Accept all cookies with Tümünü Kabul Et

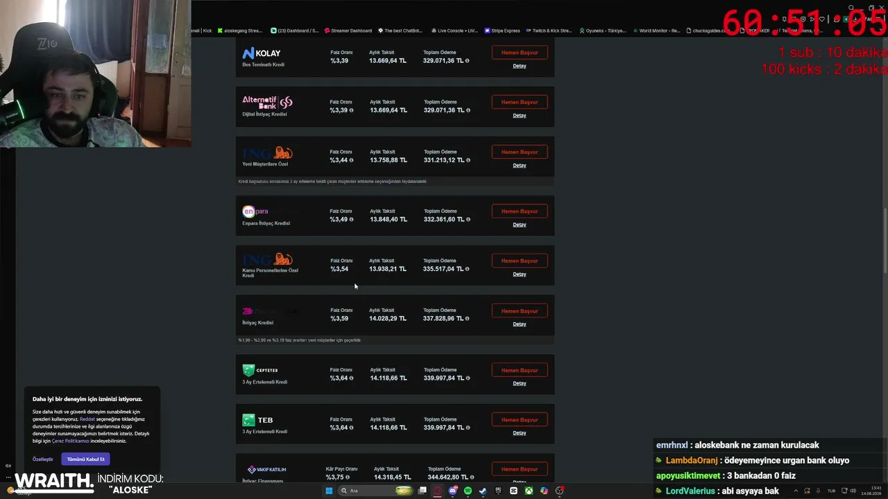tap(85, 459)
